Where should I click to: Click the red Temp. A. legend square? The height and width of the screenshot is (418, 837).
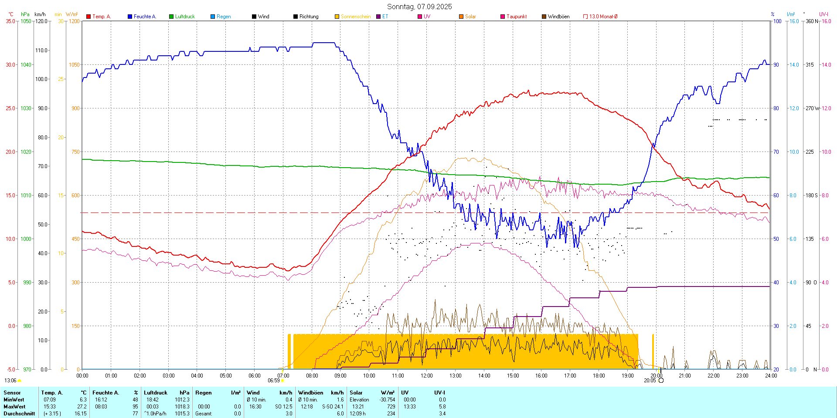click(88, 17)
